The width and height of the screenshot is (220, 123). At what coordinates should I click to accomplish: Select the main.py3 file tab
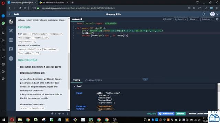77,19
